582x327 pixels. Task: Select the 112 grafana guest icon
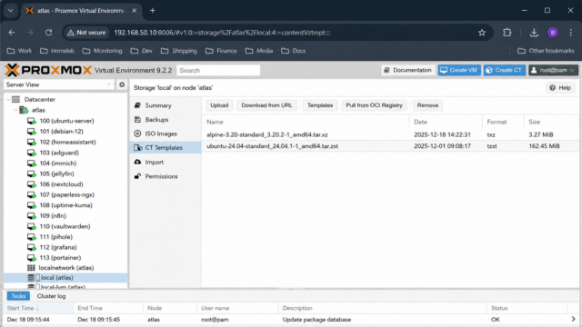click(x=32, y=247)
